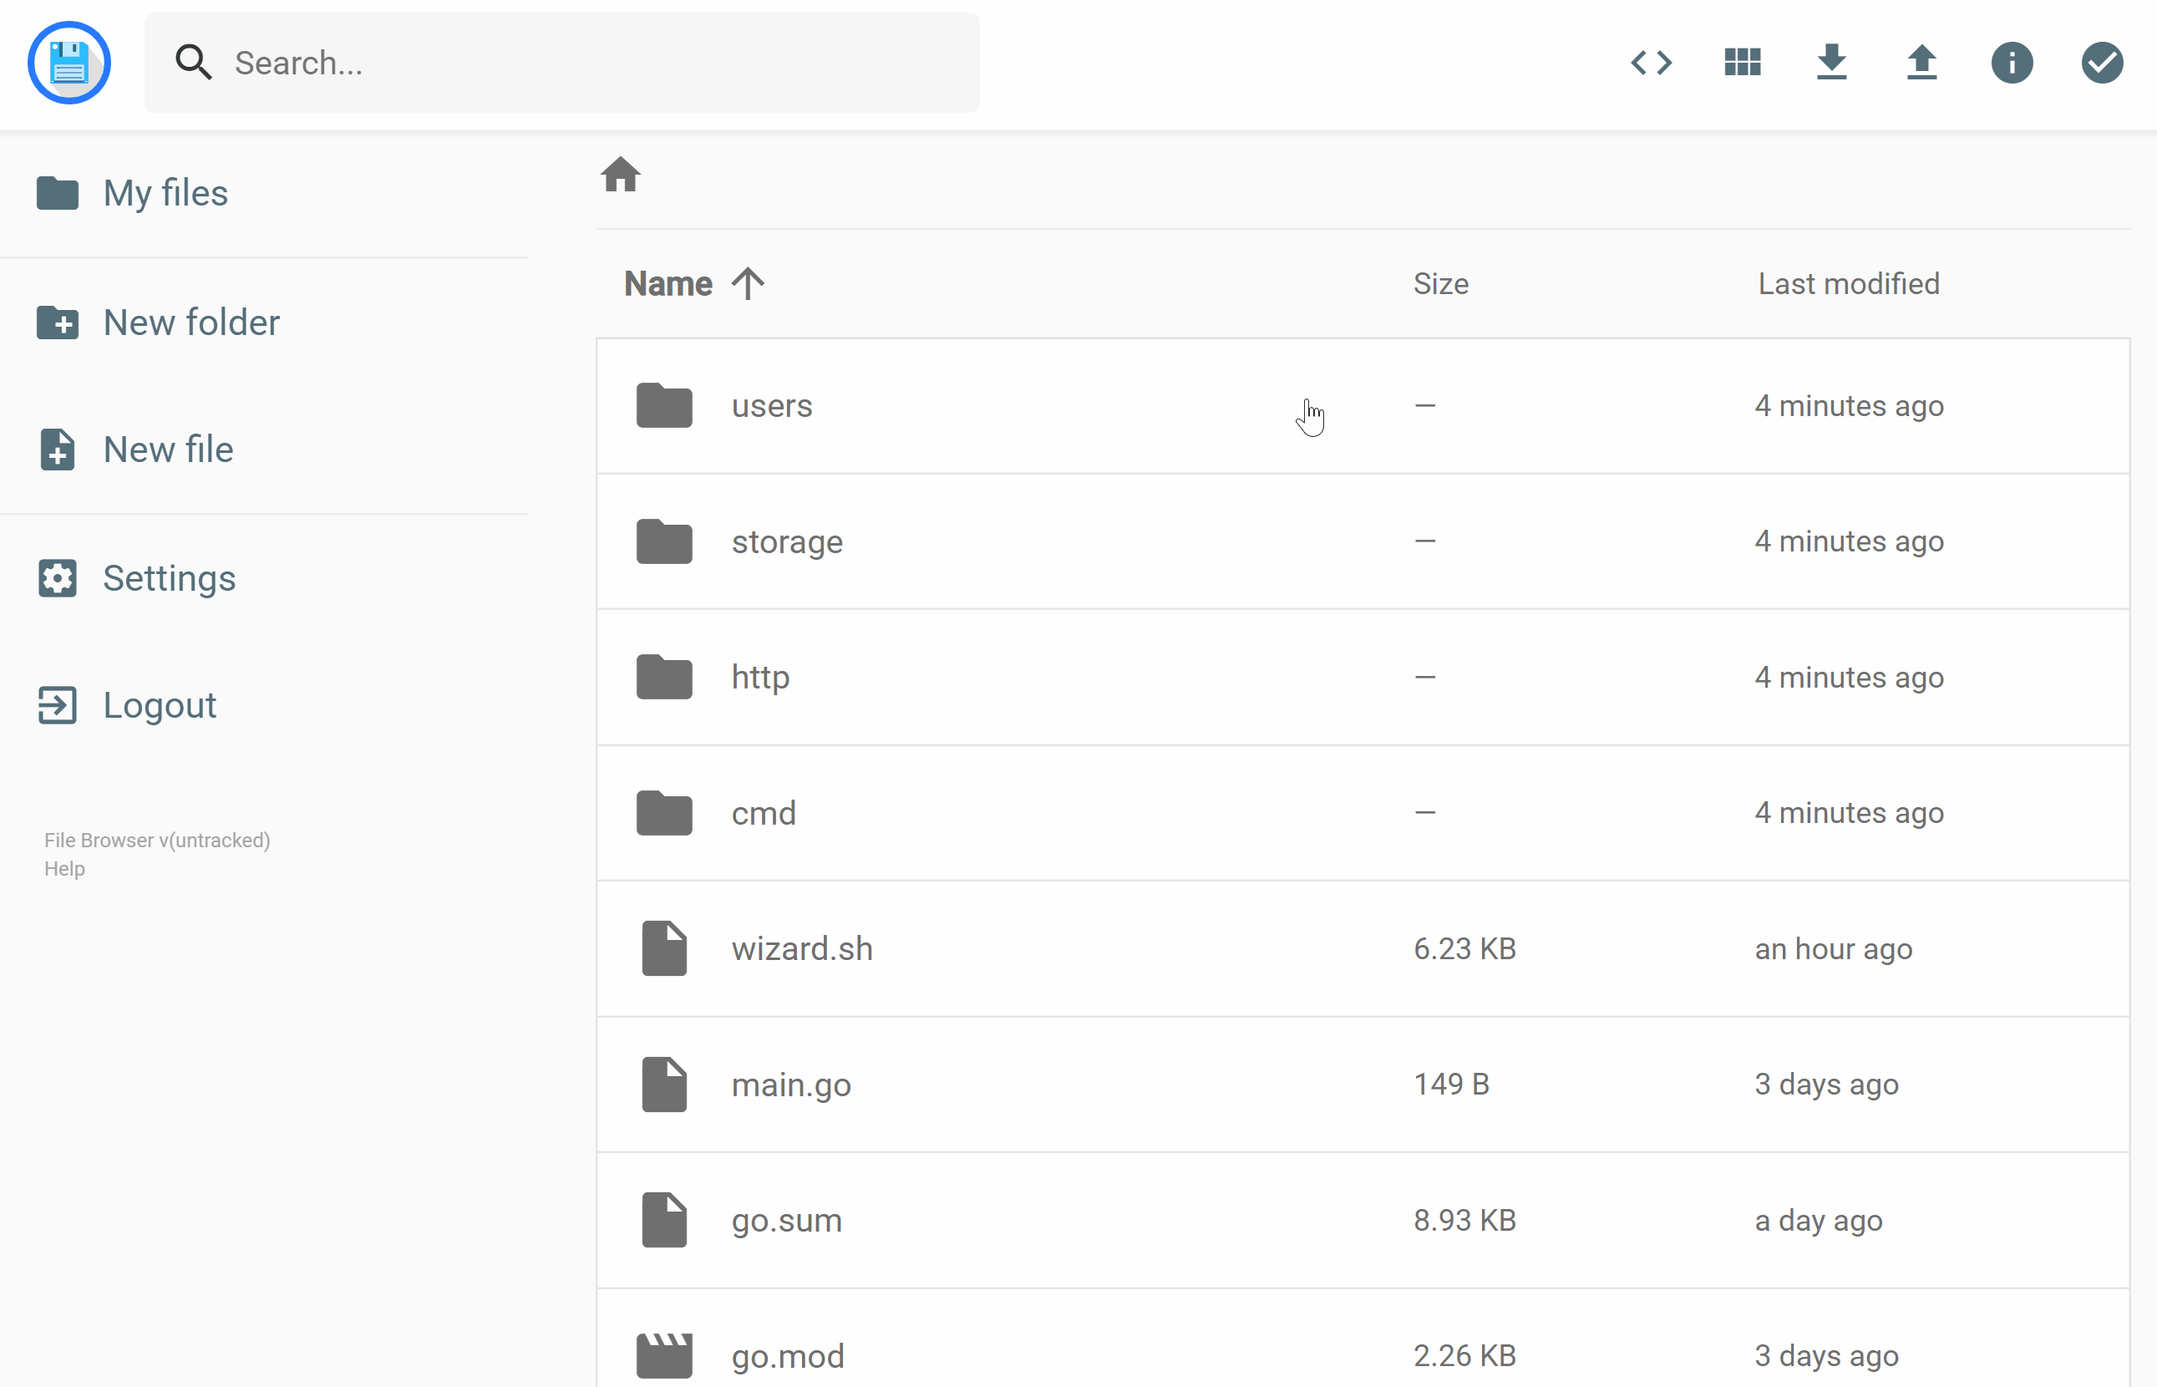Click New file button
2157x1387 pixels.
click(168, 450)
